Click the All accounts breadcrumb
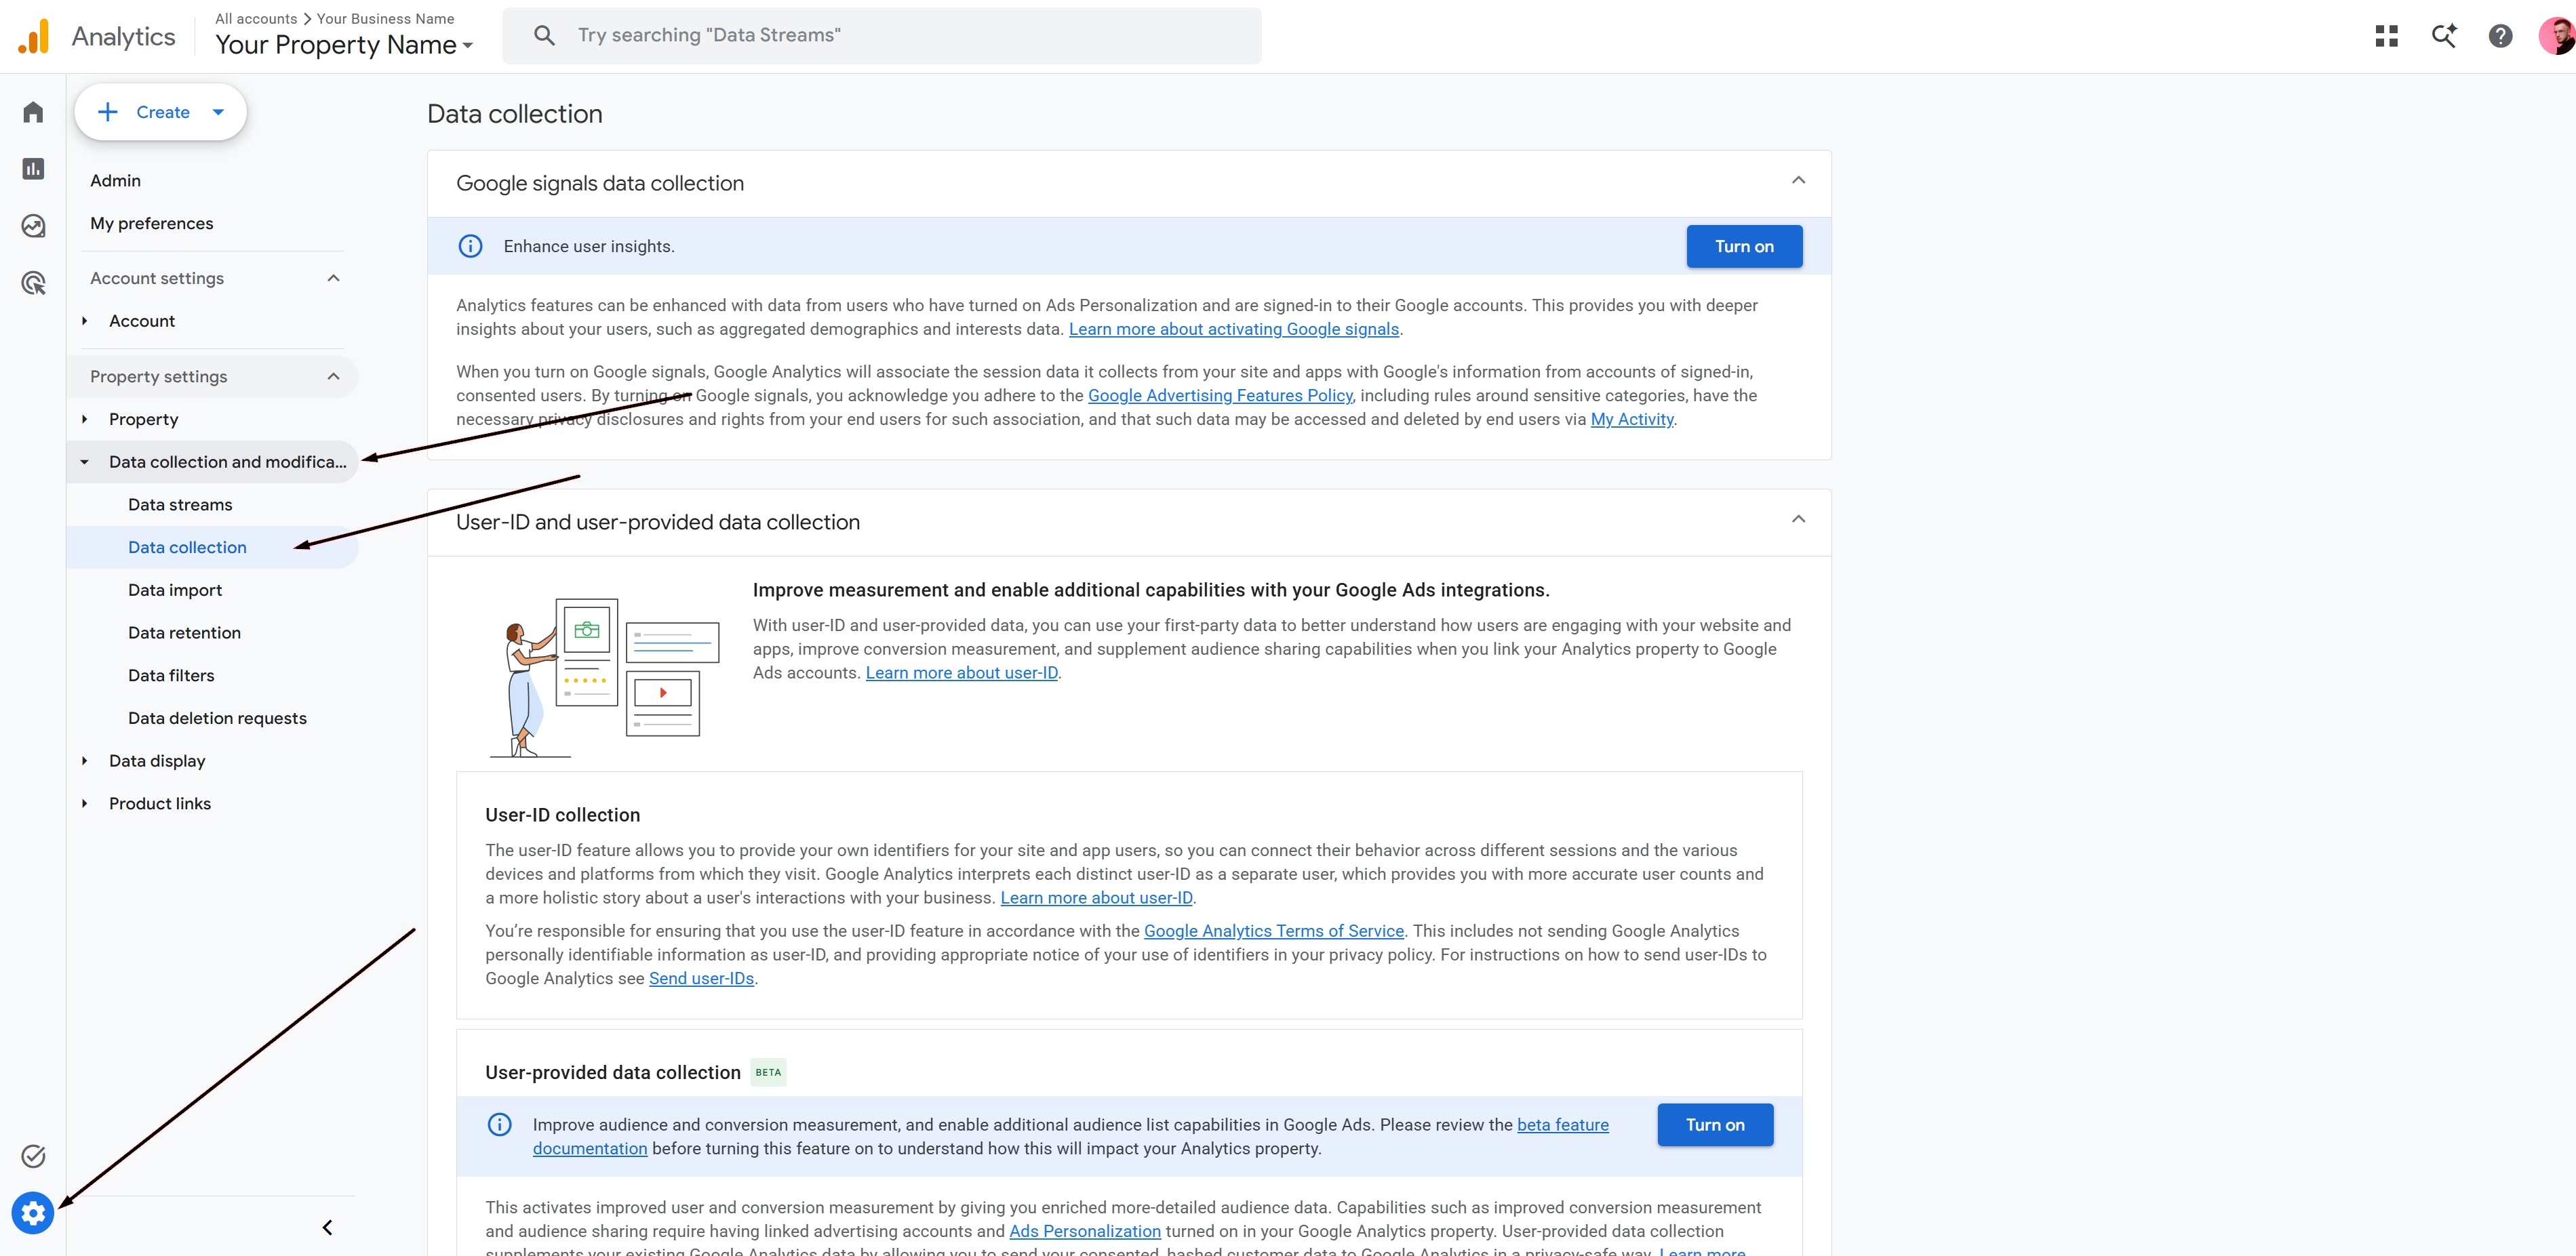2576x1256 pixels. [x=256, y=18]
